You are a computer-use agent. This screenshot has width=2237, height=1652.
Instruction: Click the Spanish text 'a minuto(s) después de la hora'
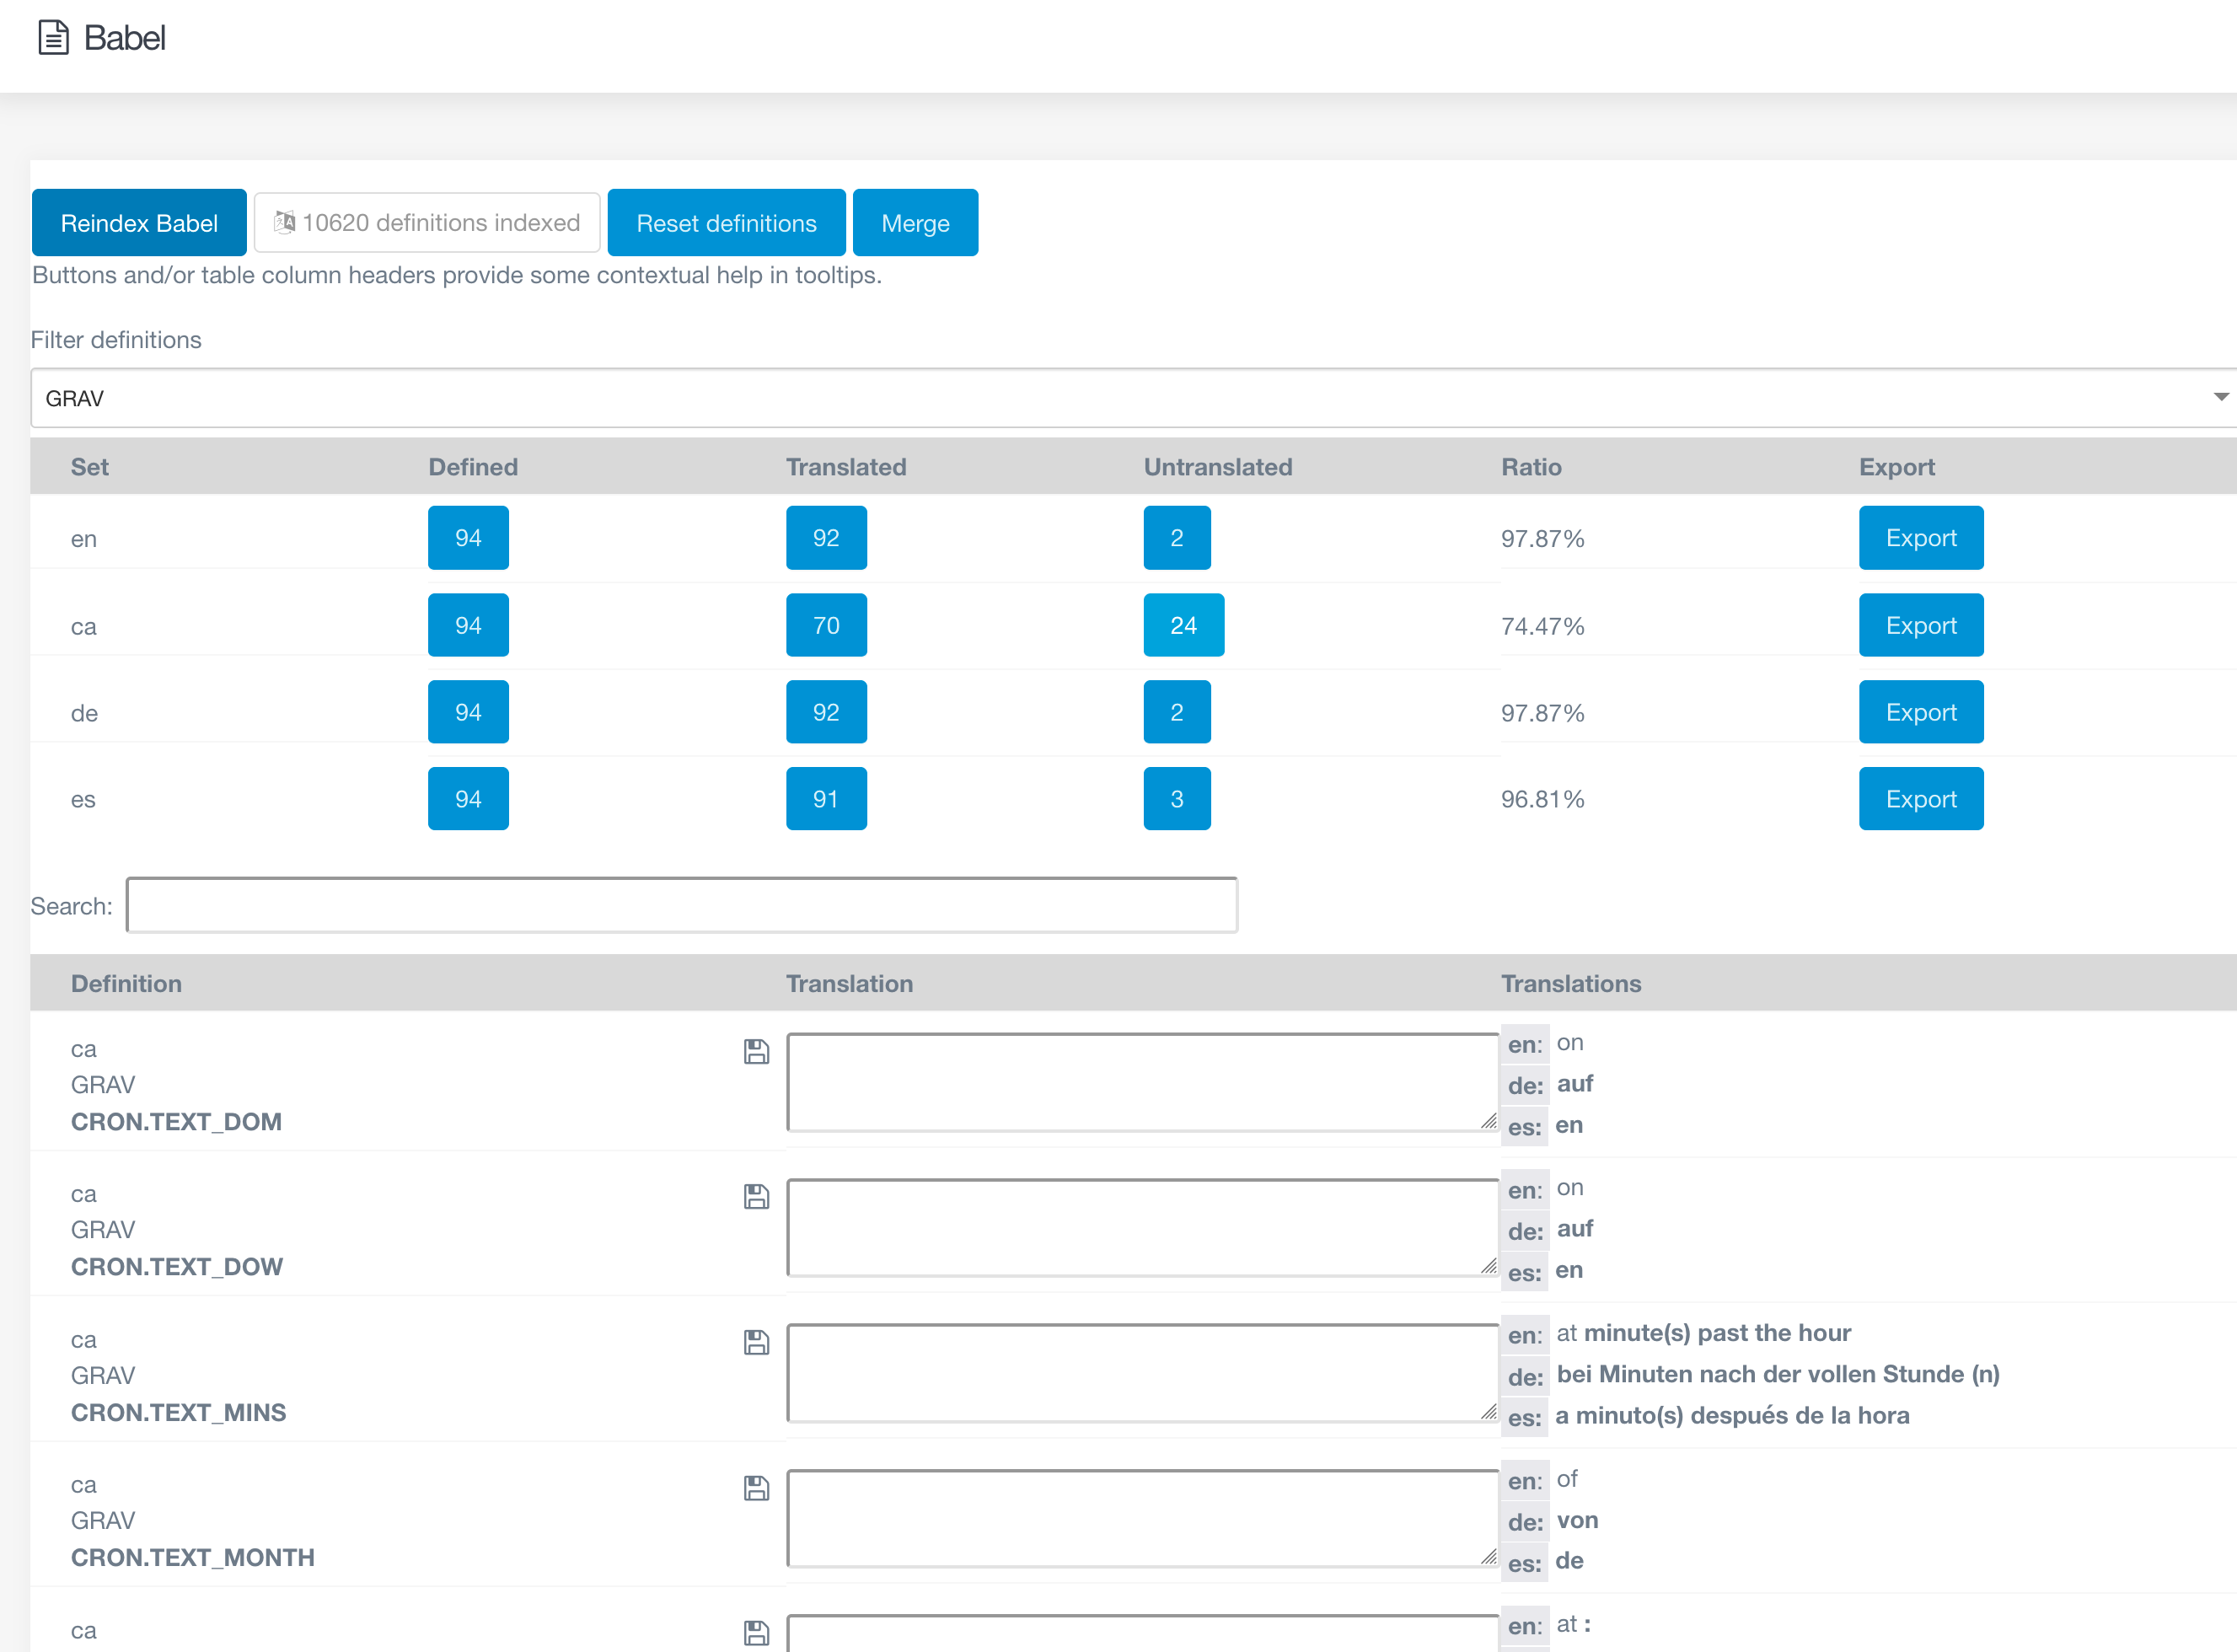click(1732, 1416)
